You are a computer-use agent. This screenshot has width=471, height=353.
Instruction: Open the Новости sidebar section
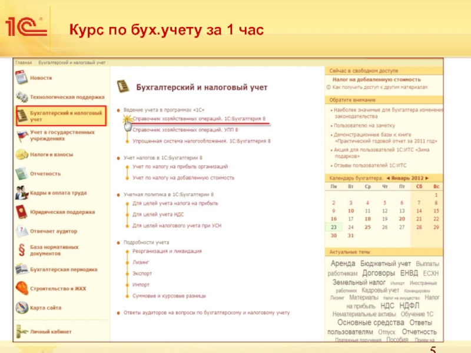[x=41, y=78]
